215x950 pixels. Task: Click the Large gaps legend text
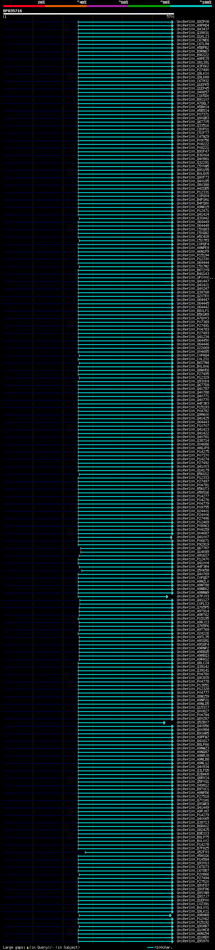41,947
